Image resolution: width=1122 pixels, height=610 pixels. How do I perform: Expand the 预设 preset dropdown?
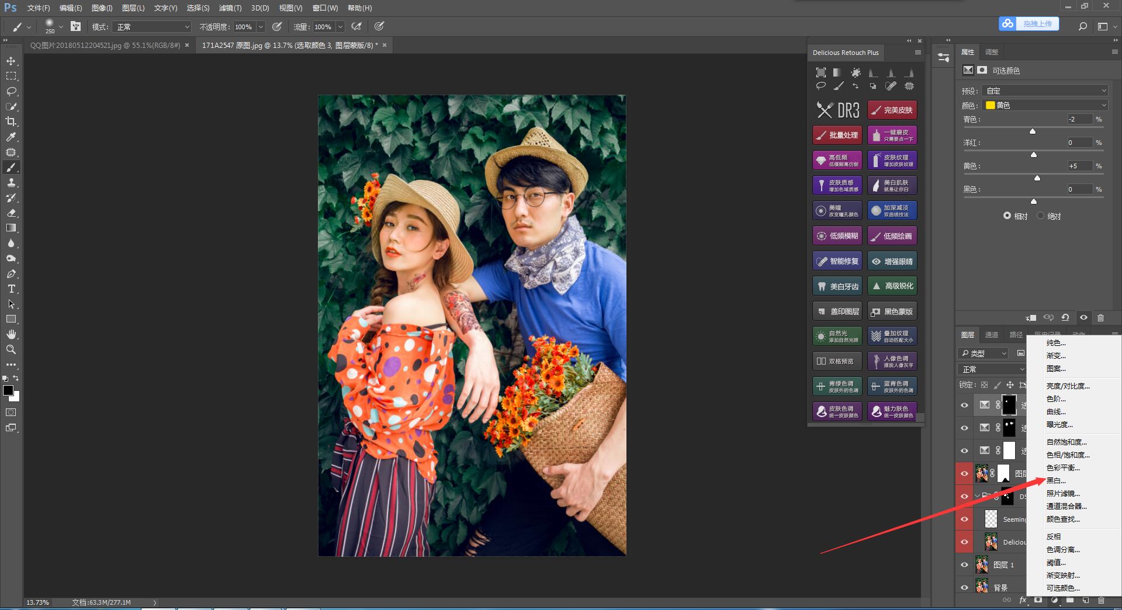(x=1045, y=91)
